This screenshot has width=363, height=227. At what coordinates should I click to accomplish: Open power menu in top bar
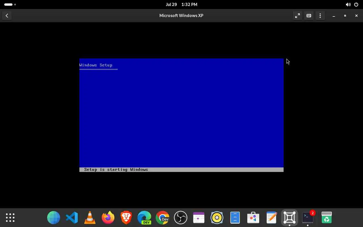(x=356, y=5)
